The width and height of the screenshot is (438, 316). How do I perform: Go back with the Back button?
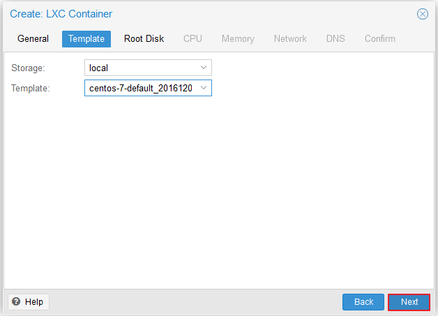click(x=363, y=302)
